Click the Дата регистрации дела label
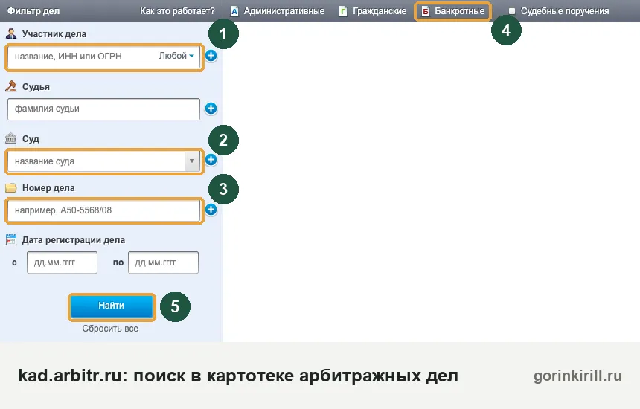The height and width of the screenshot is (409, 640). coord(74,240)
